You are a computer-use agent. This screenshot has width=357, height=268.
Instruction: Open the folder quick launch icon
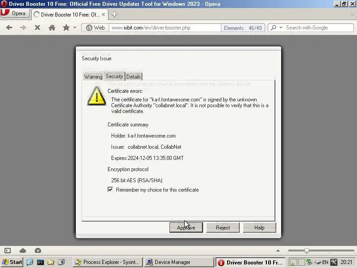pyautogui.click(x=51, y=262)
